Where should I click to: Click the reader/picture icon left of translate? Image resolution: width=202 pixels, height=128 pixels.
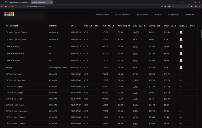(x=162, y=6)
